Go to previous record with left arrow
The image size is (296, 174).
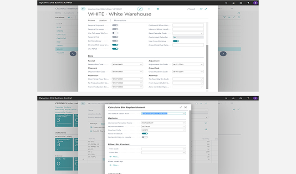[x=73, y=54]
